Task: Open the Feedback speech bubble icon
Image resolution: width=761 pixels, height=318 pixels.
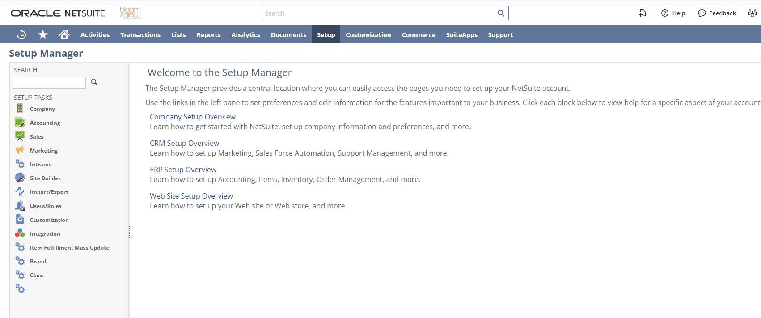Action: (x=702, y=13)
